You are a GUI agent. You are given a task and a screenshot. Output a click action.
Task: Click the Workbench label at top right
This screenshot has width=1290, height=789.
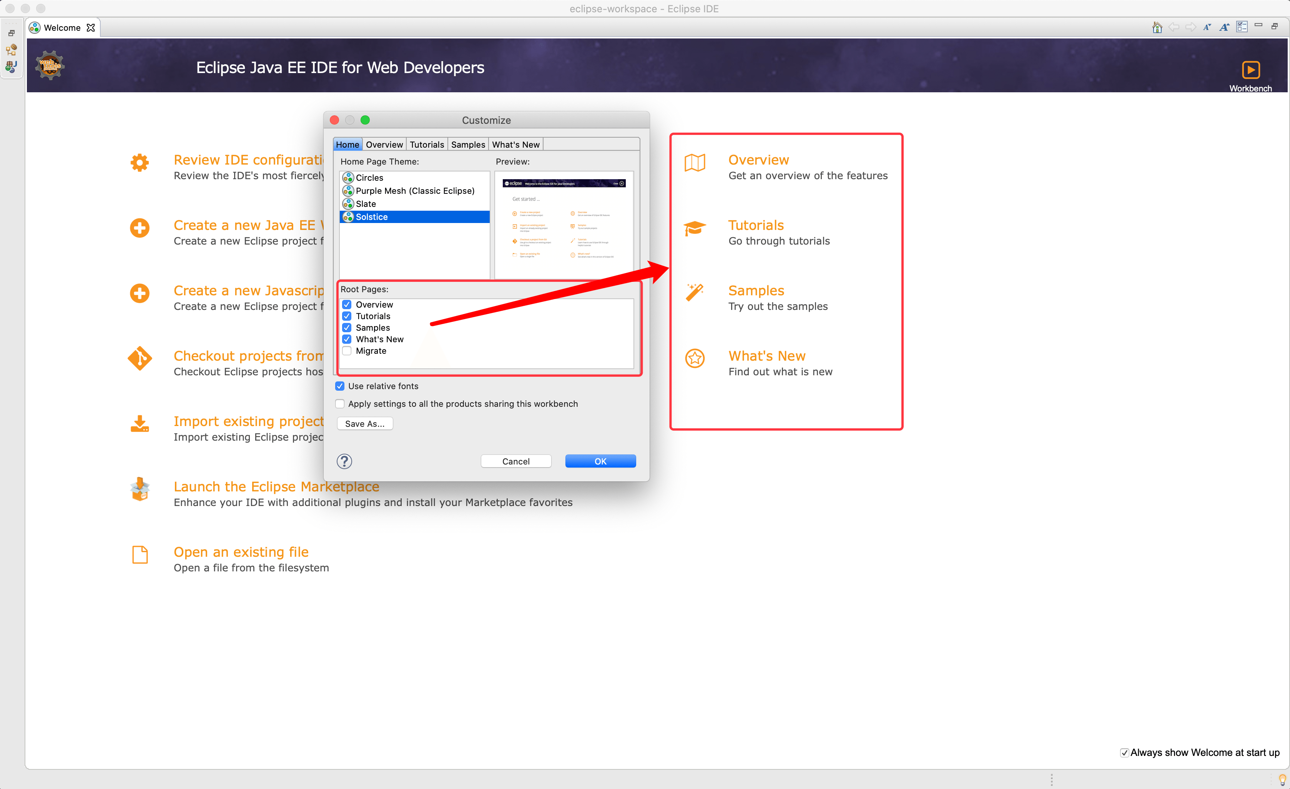tap(1250, 88)
